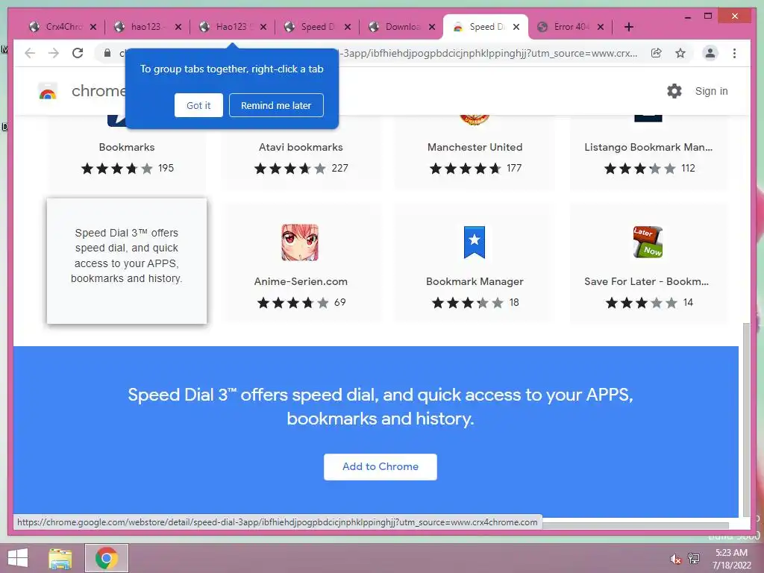The width and height of the screenshot is (764, 573).
Task: Click the Remind me later button
Action: 276,105
